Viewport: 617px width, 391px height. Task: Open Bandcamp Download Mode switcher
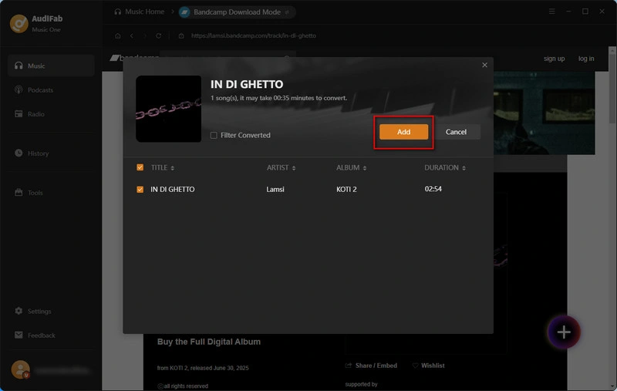tap(237, 12)
